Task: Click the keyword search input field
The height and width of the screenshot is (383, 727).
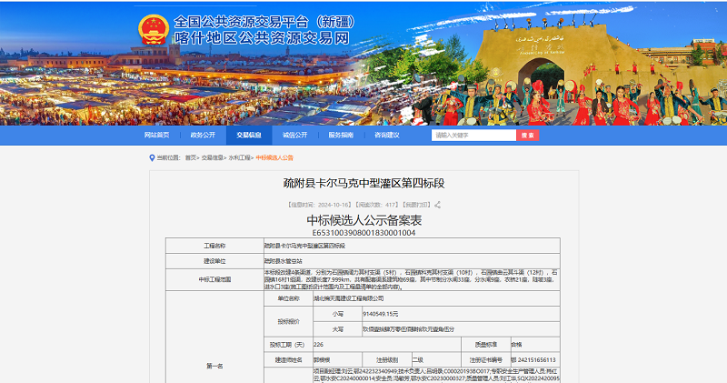Action: point(473,135)
